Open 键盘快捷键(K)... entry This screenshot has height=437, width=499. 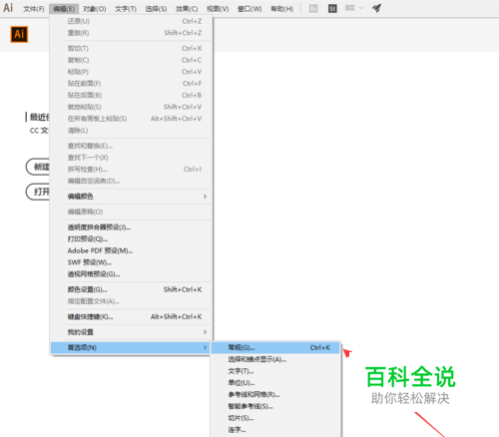click(x=132, y=317)
